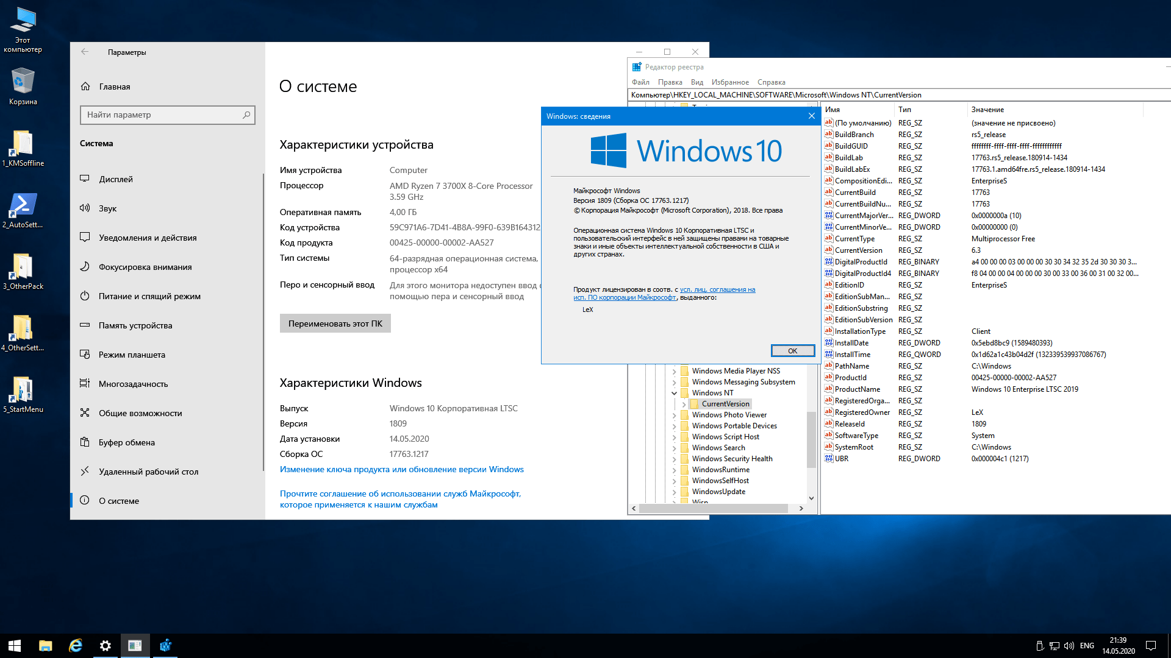Viewport: 1171px width, 658px height.
Task: Expand Windows Security Health key
Action: 674,459
